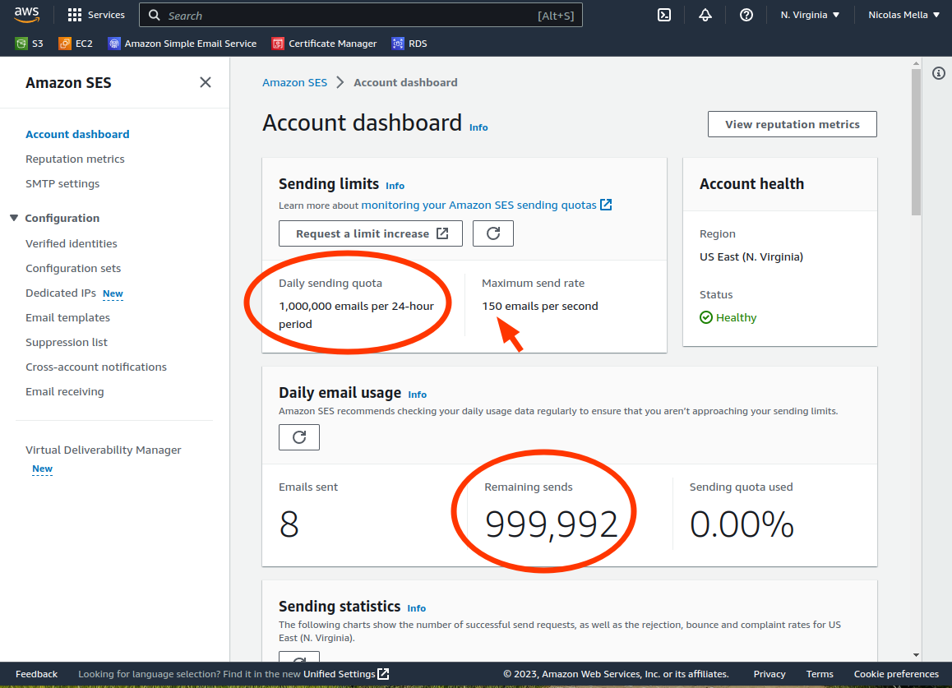This screenshot has height=688, width=952.
Task: Refresh the Daily email usage data
Action: click(x=299, y=437)
